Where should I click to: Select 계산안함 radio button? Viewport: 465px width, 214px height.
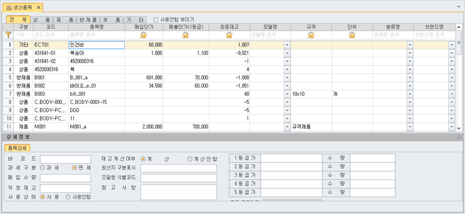(x=190, y=159)
